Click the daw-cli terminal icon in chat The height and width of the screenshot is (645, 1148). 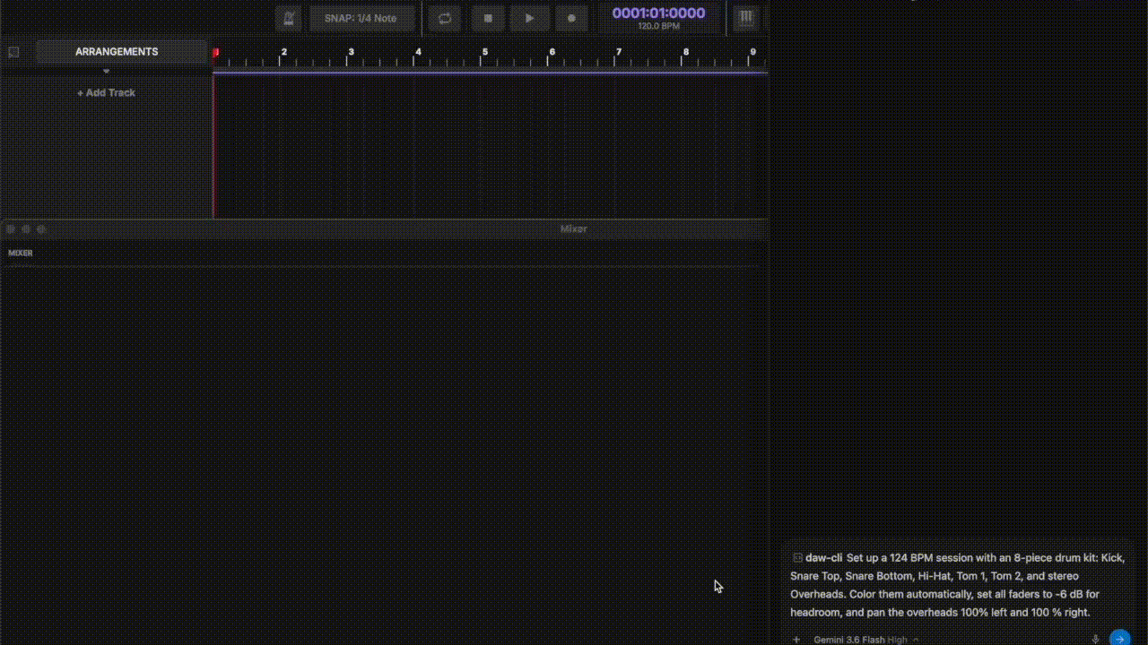tap(797, 557)
